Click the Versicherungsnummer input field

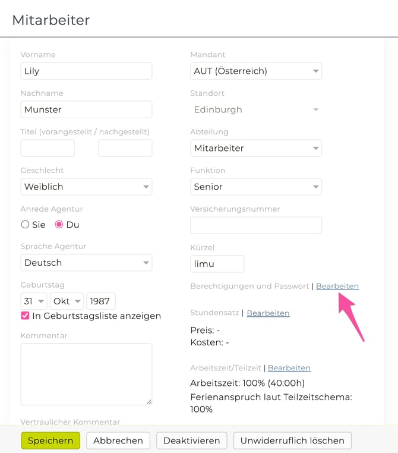click(255, 225)
